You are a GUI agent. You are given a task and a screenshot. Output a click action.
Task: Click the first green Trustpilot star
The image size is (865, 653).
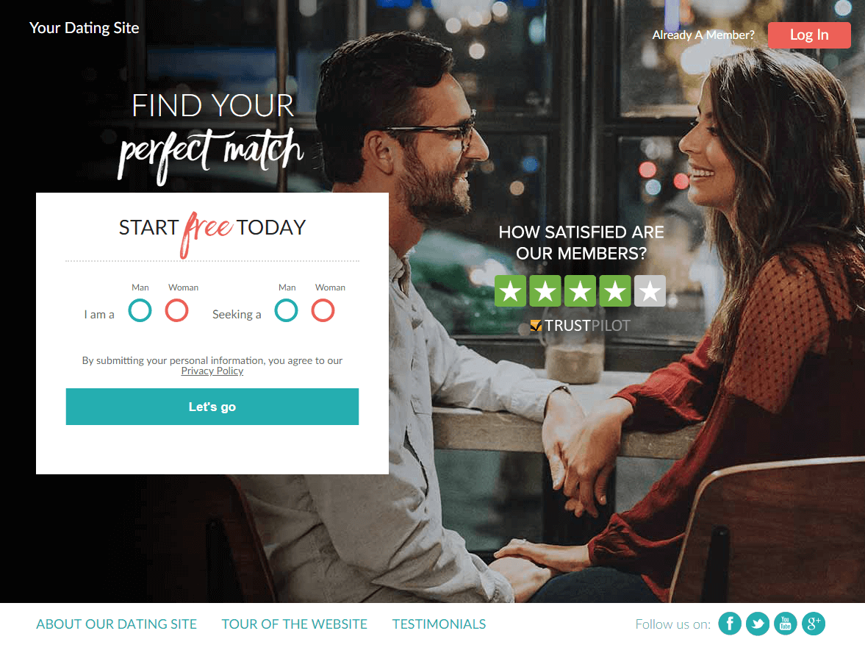coord(510,291)
